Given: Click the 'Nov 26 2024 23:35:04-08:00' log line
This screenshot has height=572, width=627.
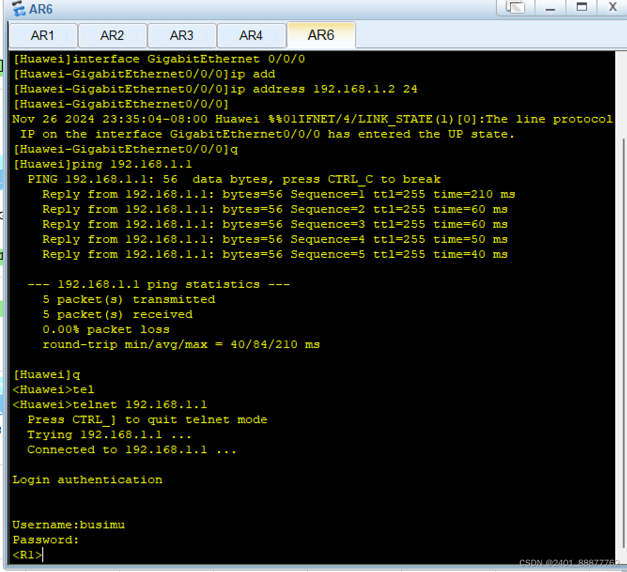Looking at the screenshot, I should coord(312,119).
